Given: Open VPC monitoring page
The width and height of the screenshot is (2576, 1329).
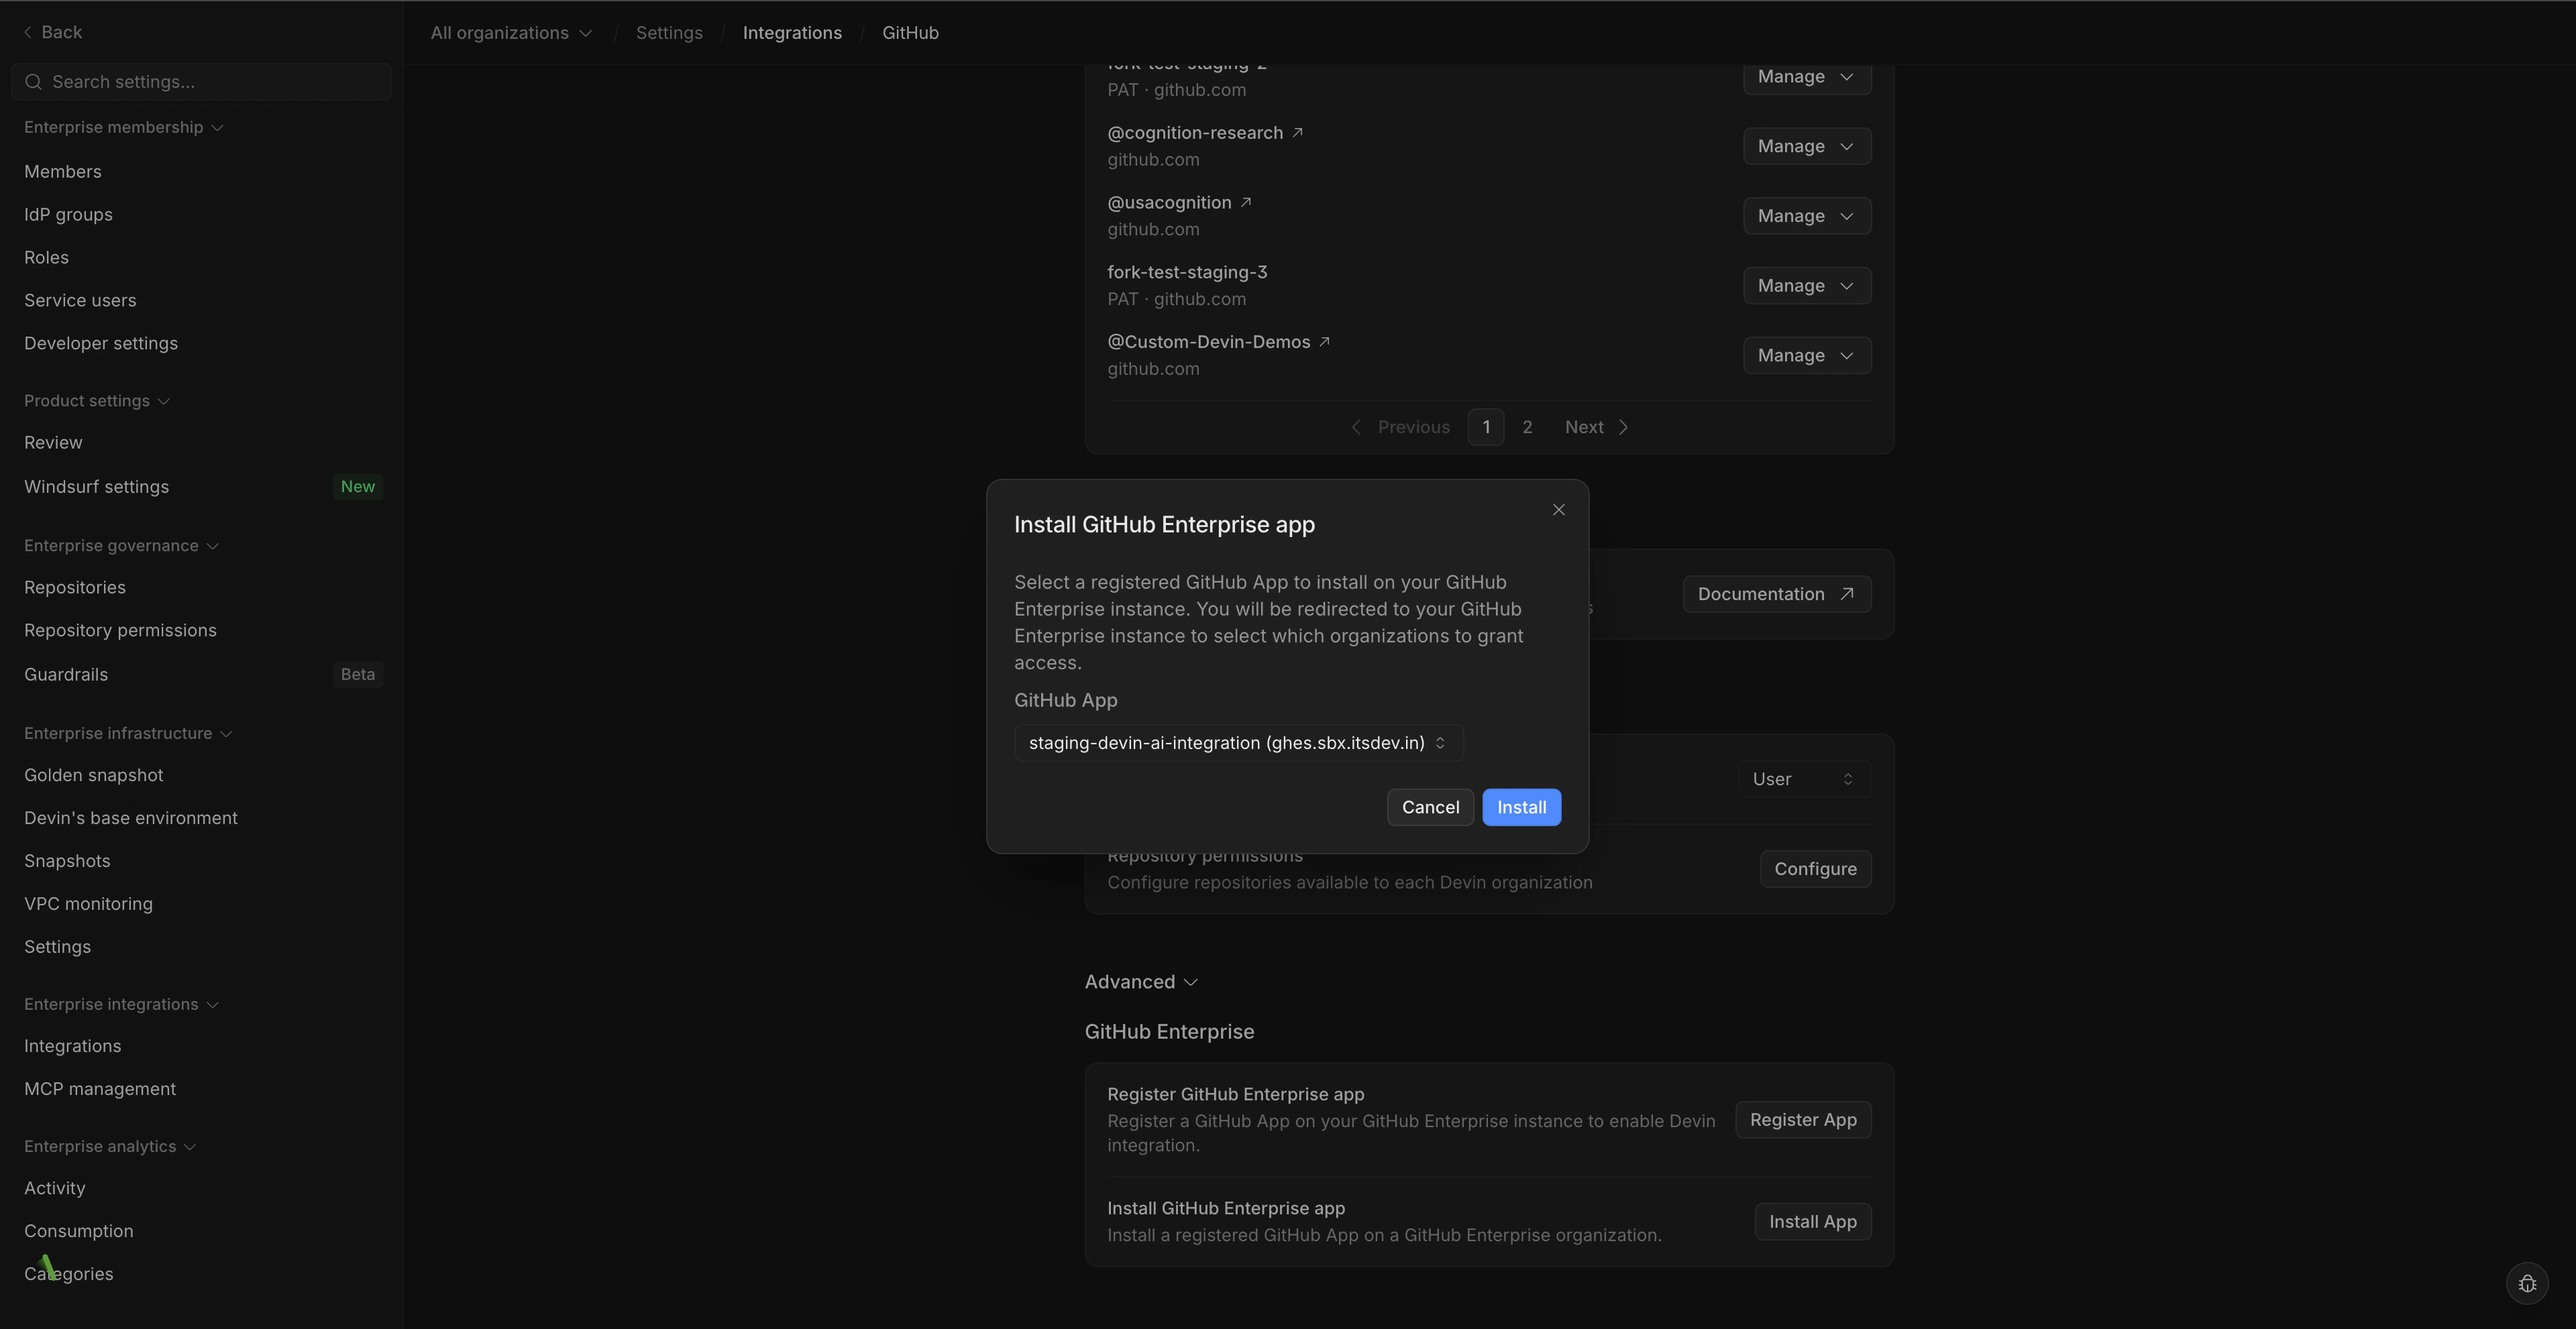Looking at the screenshot, I should click(x=88, y=905).
